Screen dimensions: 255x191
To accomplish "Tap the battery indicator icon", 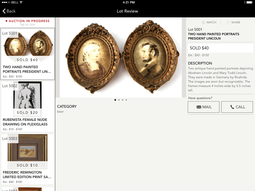I will point(250,2).
